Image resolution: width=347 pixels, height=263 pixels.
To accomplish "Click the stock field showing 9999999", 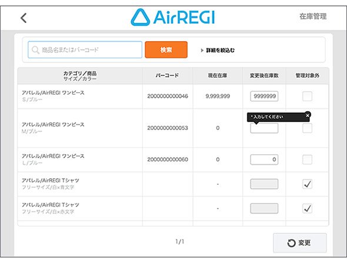I will (264, 96).
